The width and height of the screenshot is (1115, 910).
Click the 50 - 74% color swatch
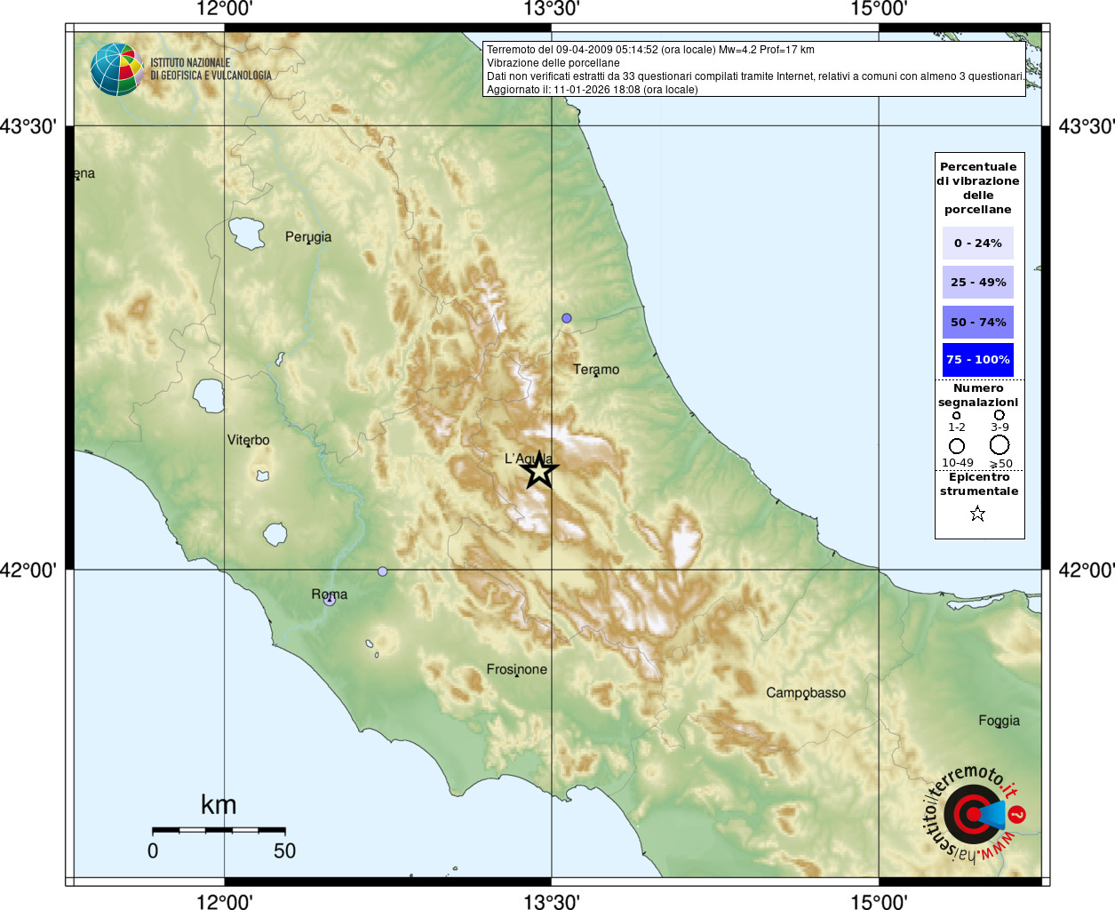[x=978, y=322]
